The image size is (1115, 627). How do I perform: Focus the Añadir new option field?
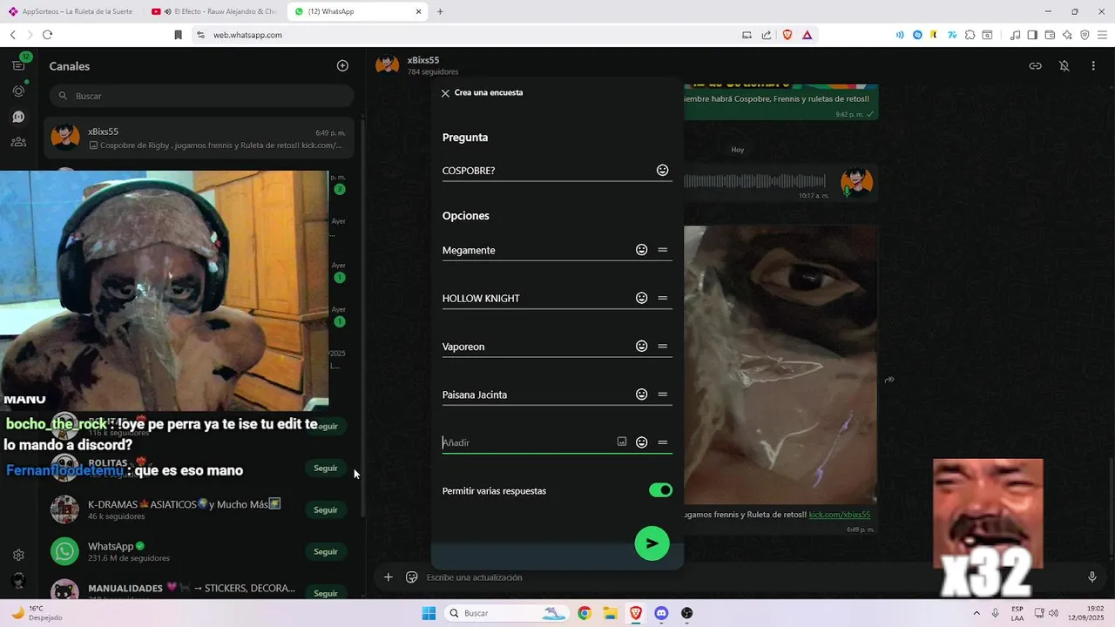[526, 442]
